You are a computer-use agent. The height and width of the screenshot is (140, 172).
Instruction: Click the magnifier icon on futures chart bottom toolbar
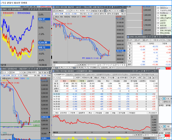click(x=118, y=65)
